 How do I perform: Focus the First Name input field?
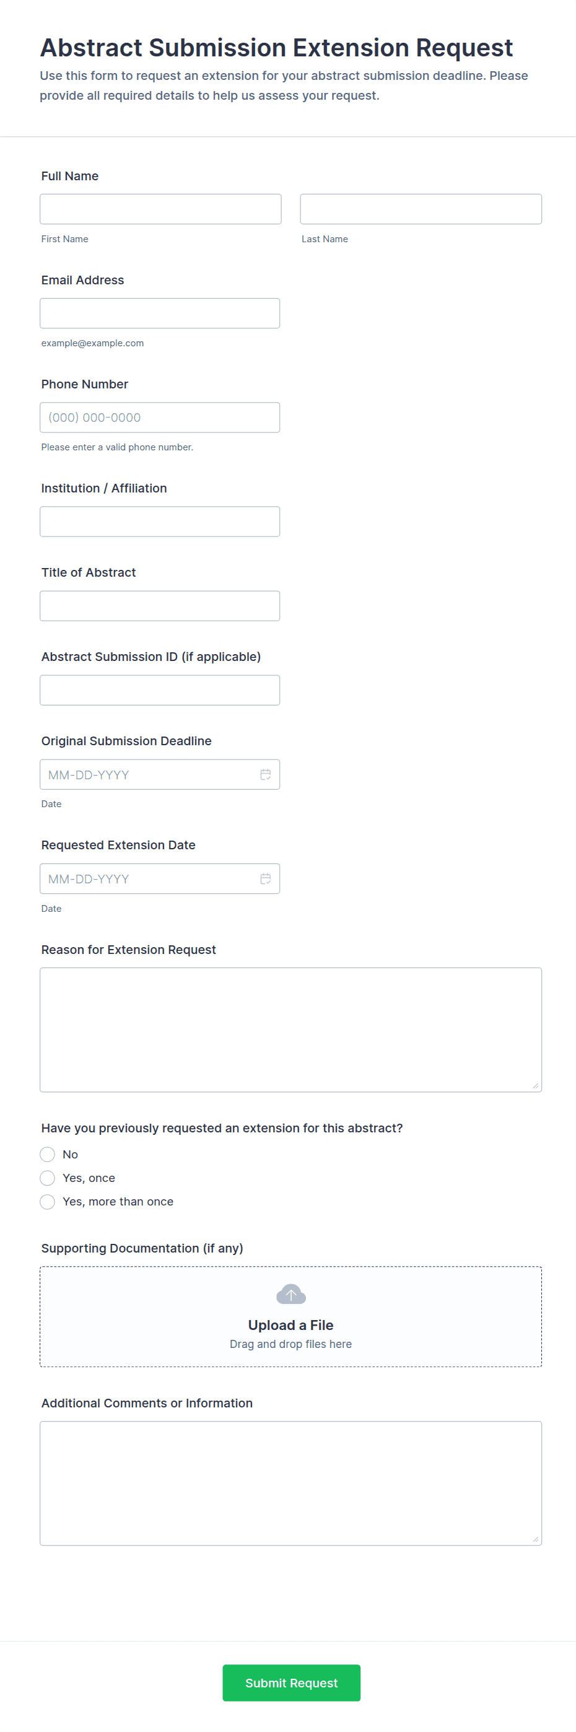point(160,209)
